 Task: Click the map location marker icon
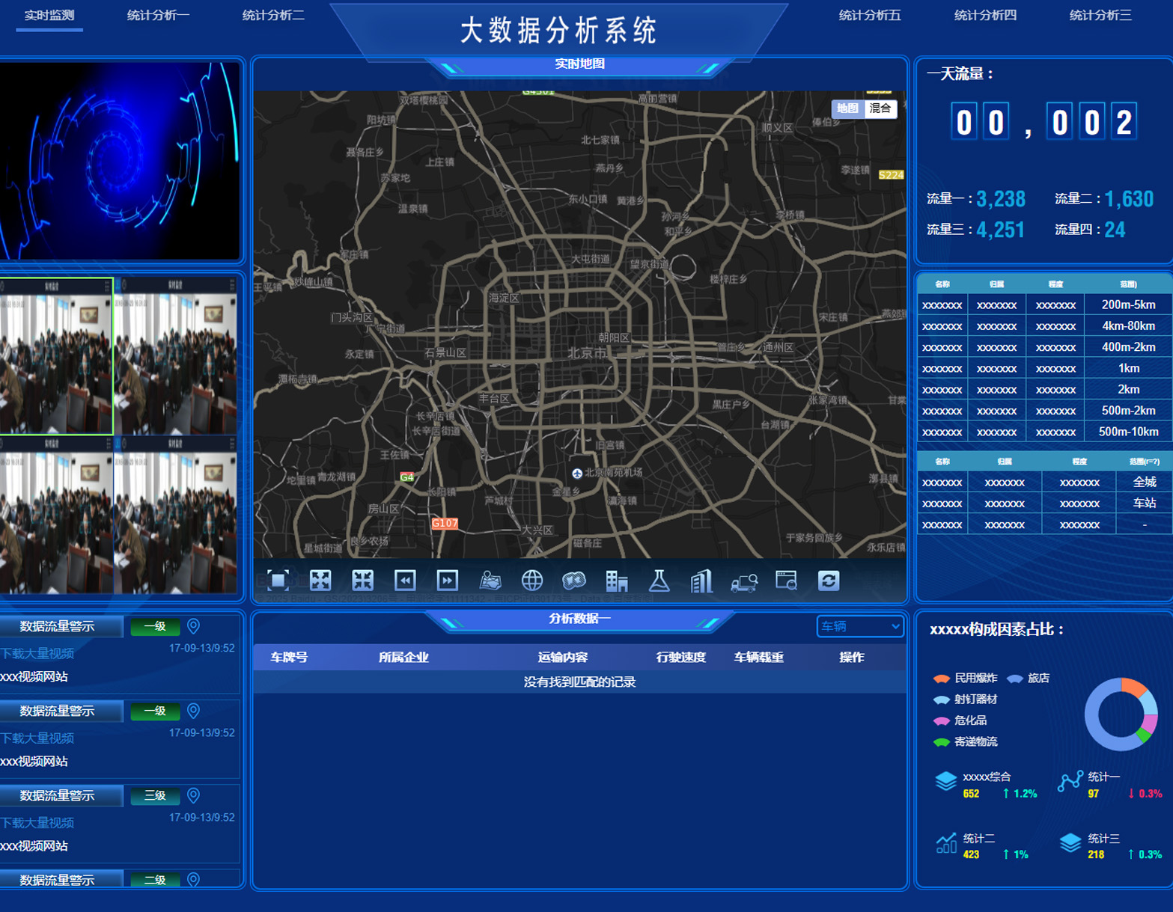point(490,581)
